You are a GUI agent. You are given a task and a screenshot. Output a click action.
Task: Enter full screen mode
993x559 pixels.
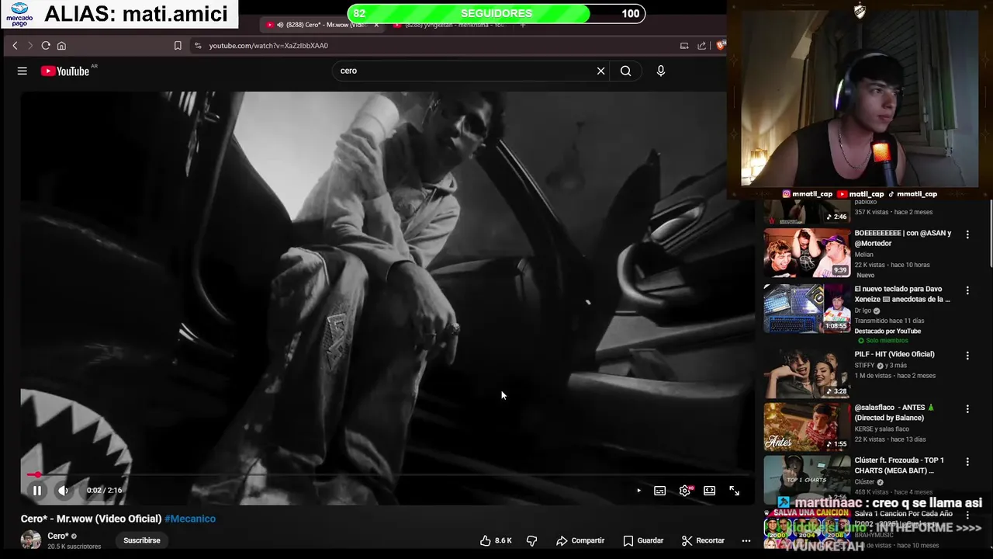click(x=734, y=491)
